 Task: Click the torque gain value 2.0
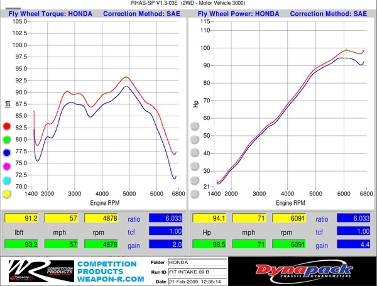[166, 245]
